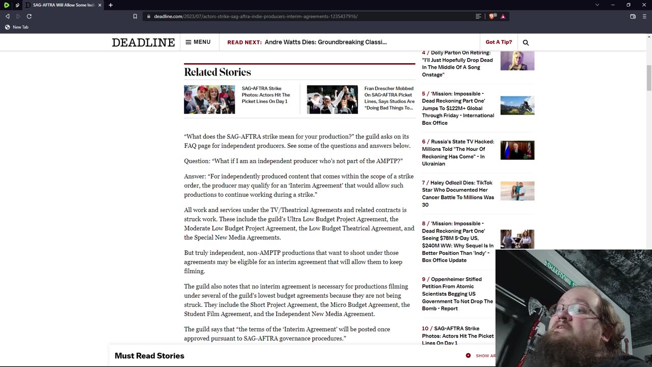
Task: Open Mission: Impossible $122M+ Global headline
Action: point(458,108)
